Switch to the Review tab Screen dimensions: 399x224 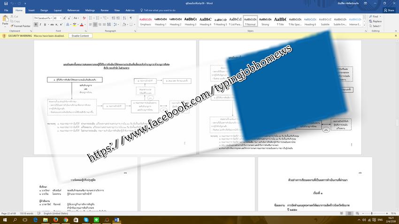104,10
